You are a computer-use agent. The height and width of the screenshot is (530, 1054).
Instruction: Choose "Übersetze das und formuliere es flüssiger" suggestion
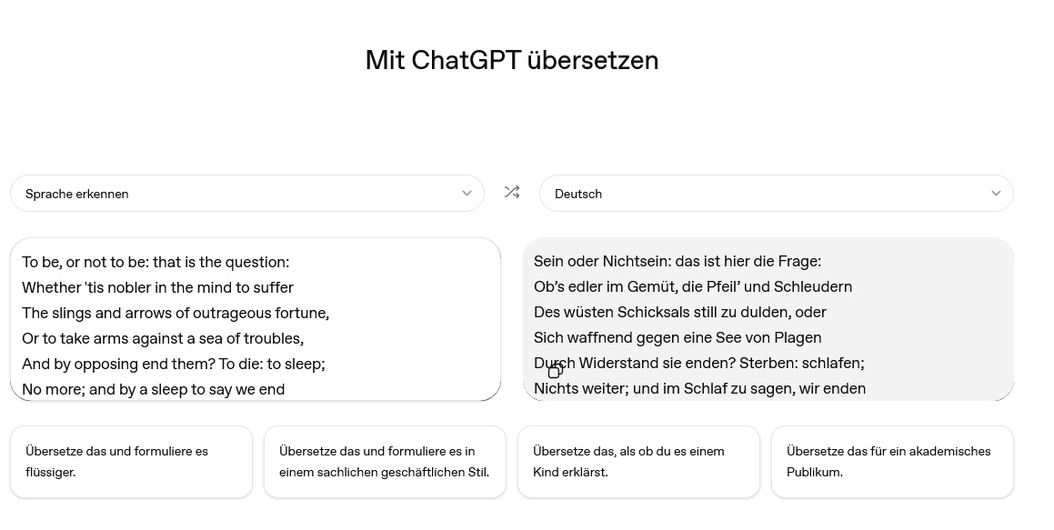point(131,462)
